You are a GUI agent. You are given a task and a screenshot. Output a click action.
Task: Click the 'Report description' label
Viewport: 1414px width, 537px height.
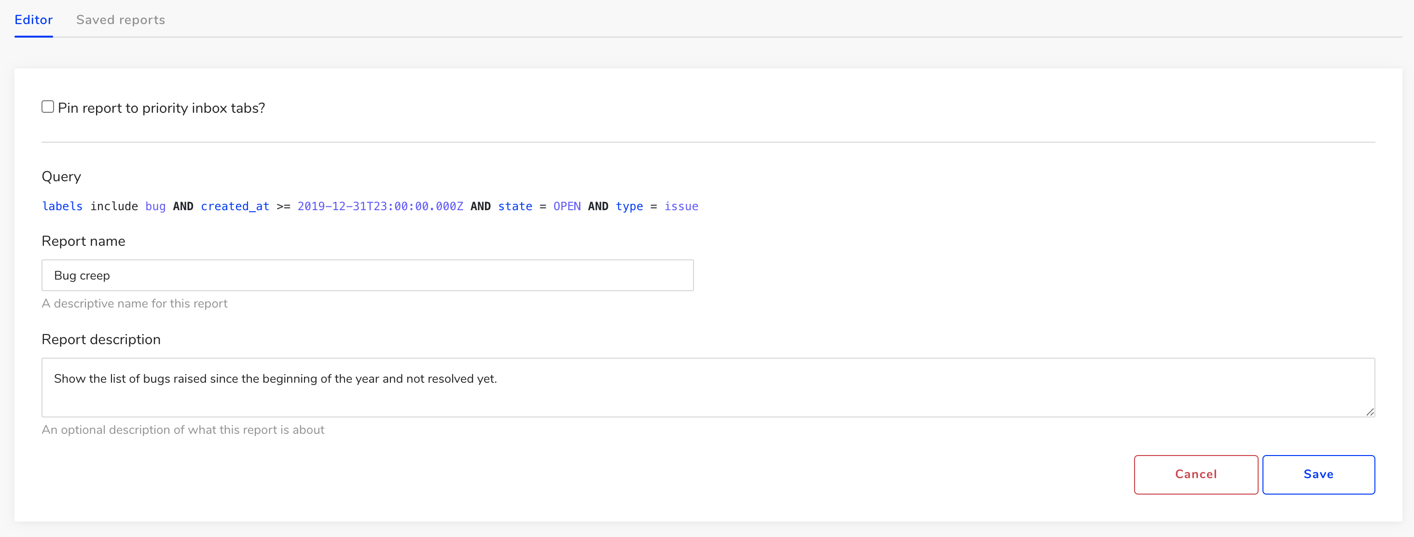click(101, 339)
